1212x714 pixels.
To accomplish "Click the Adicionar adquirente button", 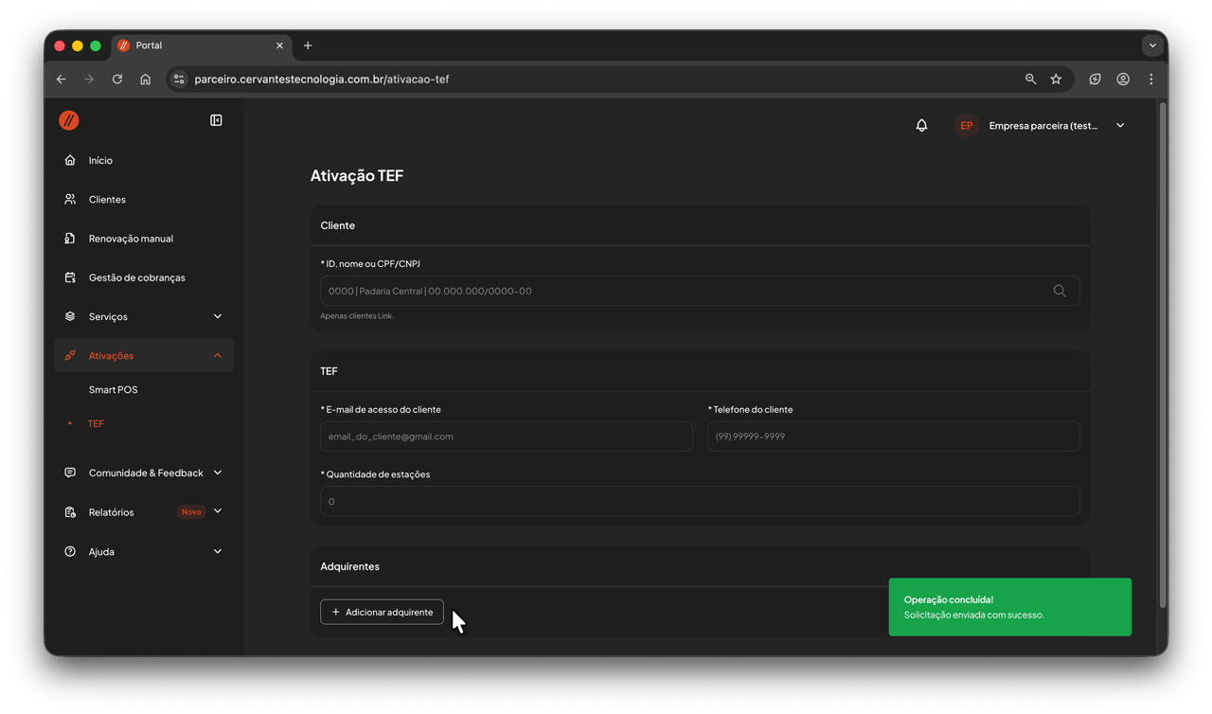I will (382, 612).
